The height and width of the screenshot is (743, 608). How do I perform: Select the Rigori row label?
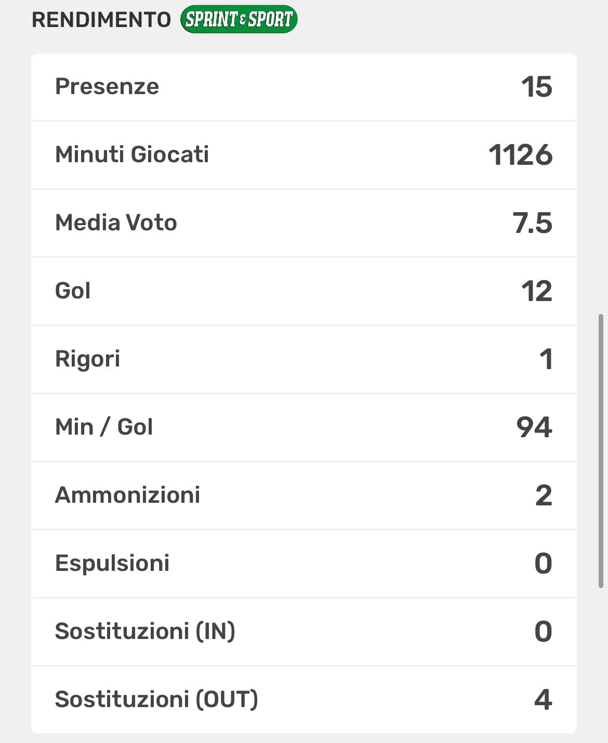(87, 359)
